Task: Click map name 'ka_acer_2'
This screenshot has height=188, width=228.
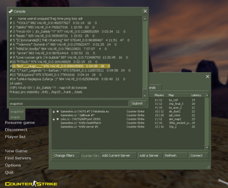Action: [175, 108]
